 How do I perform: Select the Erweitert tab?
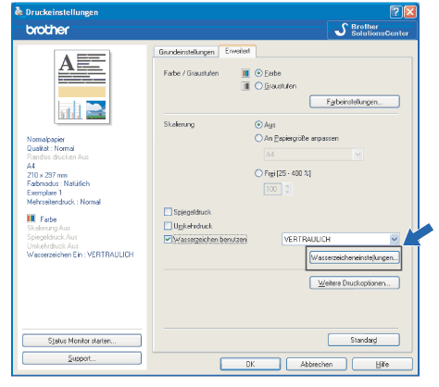pos(237,51)
